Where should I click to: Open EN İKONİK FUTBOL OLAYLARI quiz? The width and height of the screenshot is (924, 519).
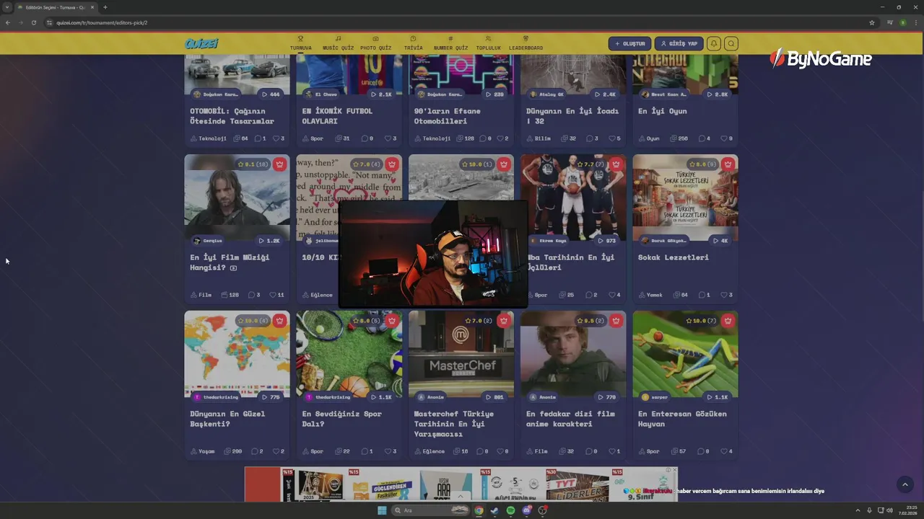click(337, 116)
